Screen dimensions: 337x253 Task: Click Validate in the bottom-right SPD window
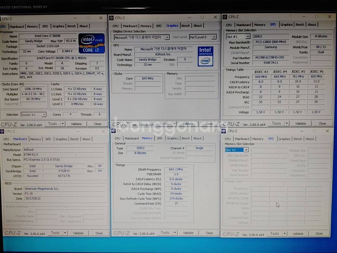coord(298,233)
